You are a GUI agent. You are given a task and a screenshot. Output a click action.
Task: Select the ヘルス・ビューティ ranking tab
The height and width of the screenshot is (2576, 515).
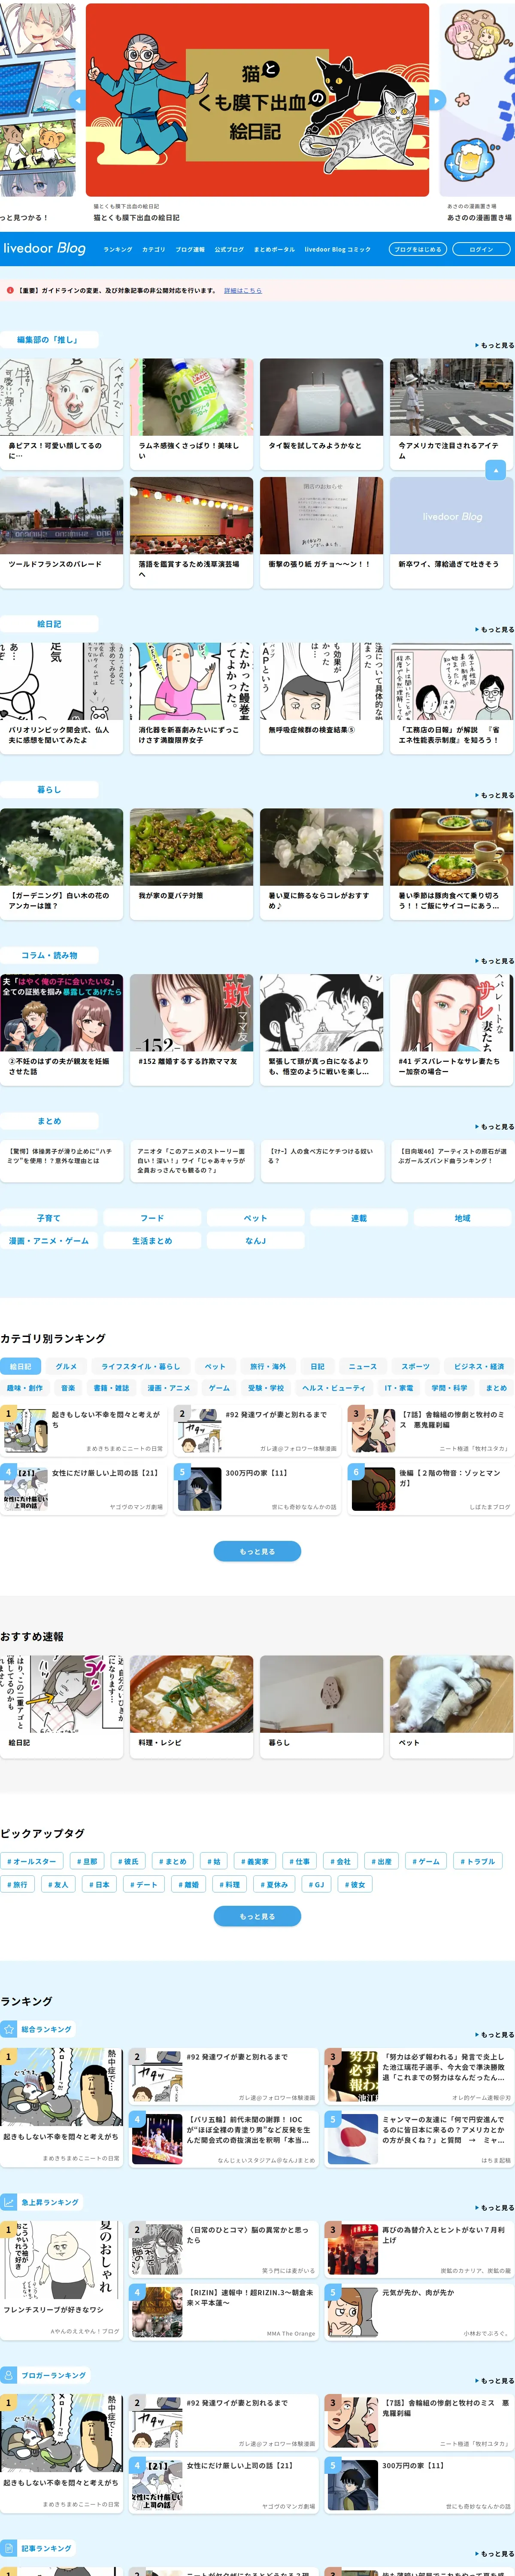[x=334, y=1388]
